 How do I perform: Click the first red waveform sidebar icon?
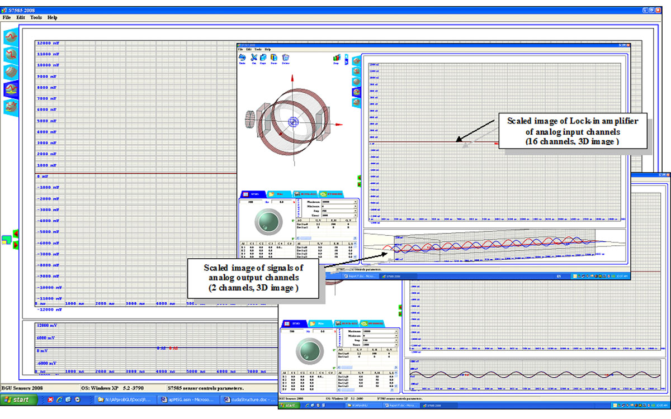(11, 37)
